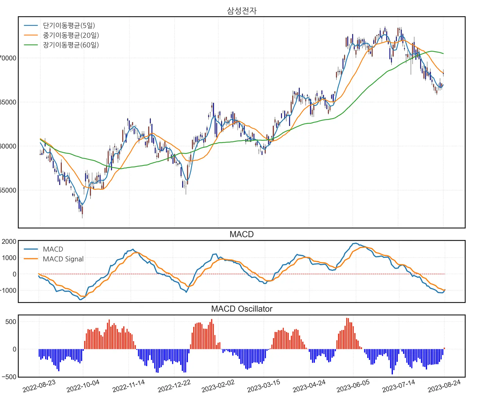Screen dimensions: 477x397
Task: Click the MACD title above the middle chart
Action: pyautogui.click(x=242, y=234)
